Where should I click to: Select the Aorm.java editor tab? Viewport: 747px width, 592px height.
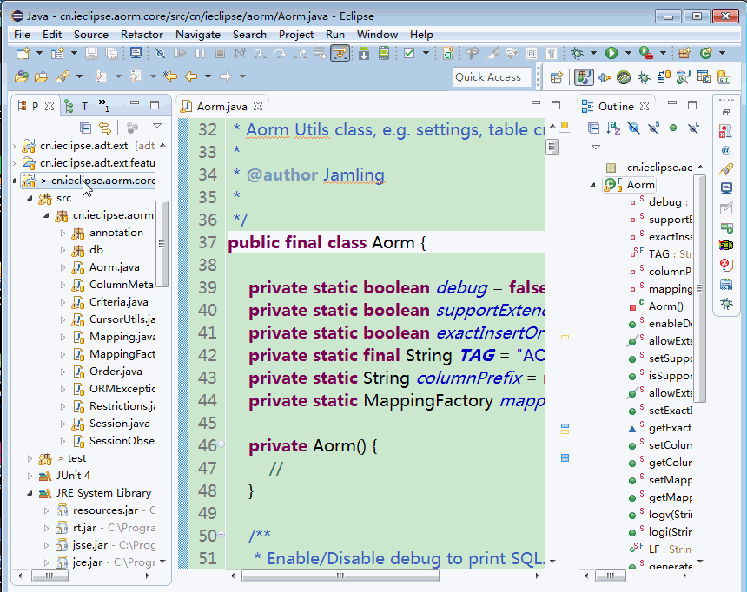pos(222,106)
